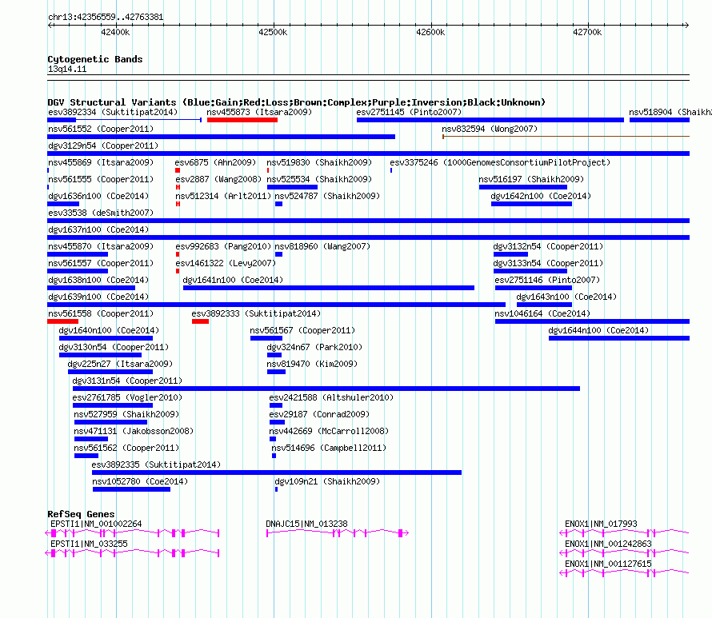712x618 pixels.
Task: Open esv3375246 (1000GenomesConsortiumPilotProject) entry
Action: click(500, 162)
